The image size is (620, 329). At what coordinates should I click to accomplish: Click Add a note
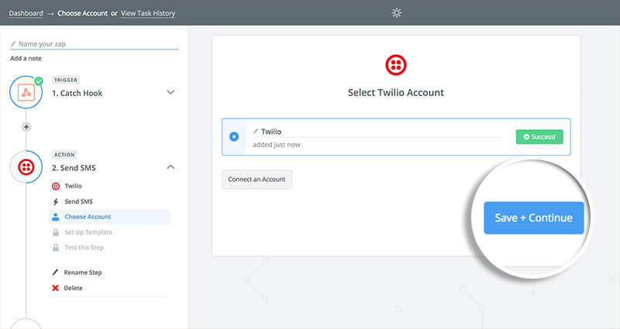pos(26,58)
